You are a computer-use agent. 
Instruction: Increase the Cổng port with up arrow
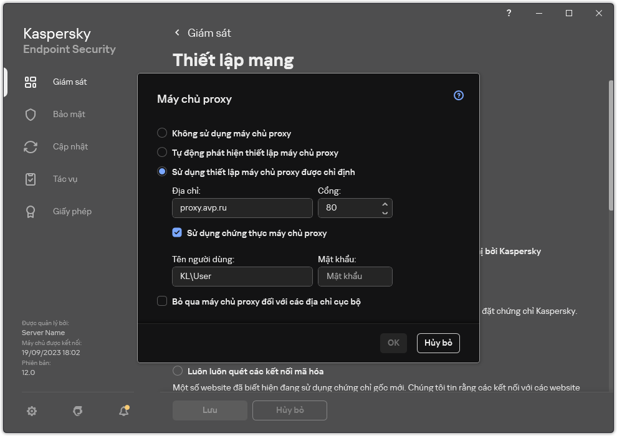[x=385, y=204]
